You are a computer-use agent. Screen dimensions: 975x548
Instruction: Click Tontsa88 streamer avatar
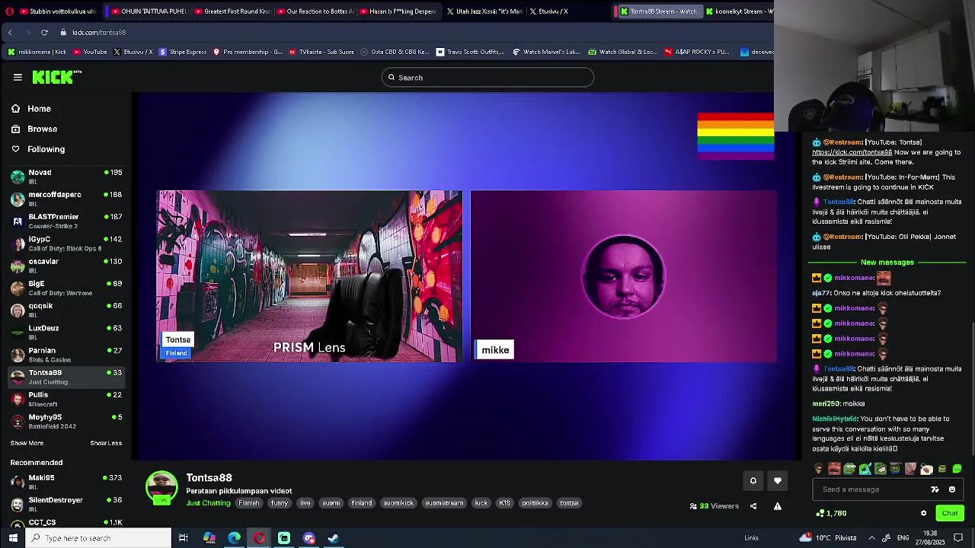click(x=161, y=488)
